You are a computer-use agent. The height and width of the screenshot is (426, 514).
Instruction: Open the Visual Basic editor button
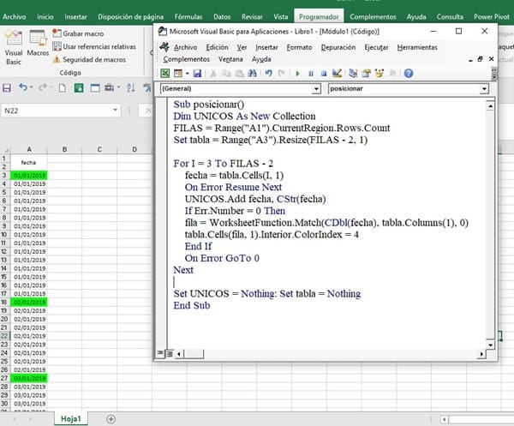click(x=13, y=45)
